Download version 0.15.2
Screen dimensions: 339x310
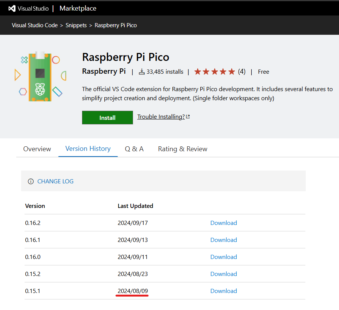pos(224,274)
